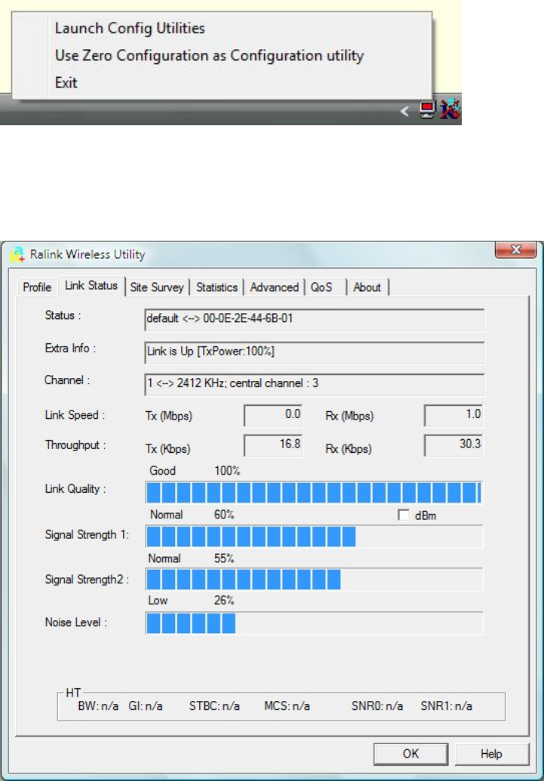
Task: Click the 'SNR1: n/a' HT entry
Action: click(x=447, y=706)
